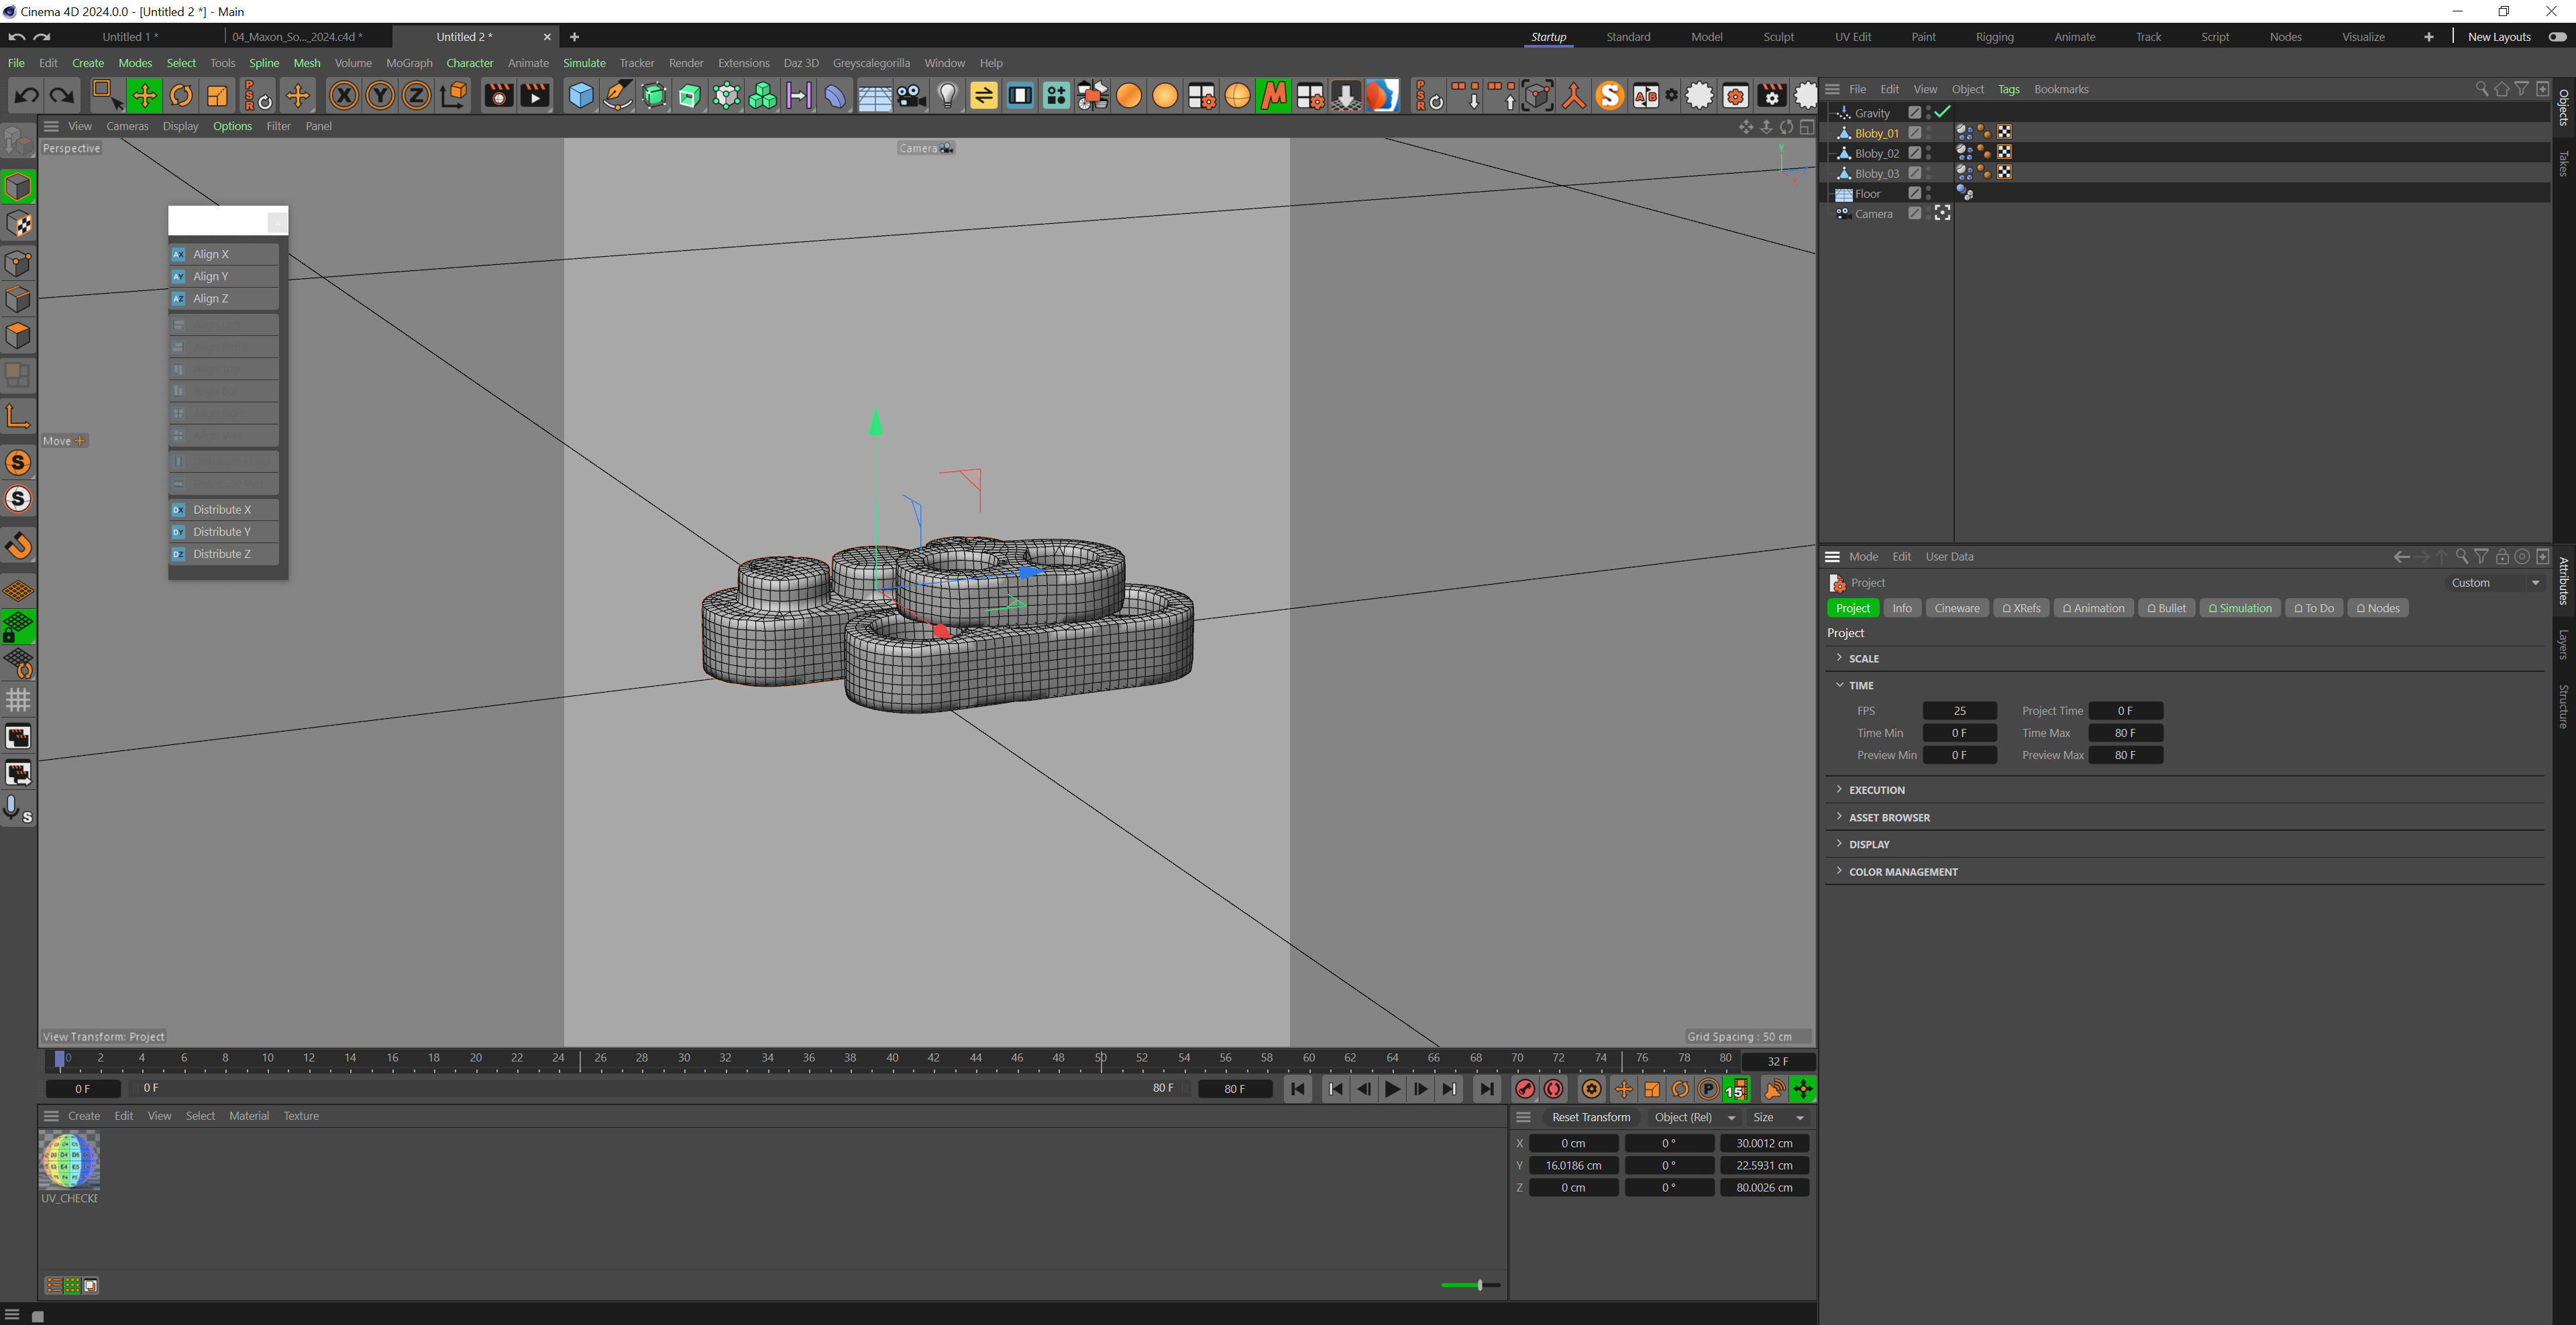The width and height of the screenshot is (2576, 1325).
Task: Toggle the X axis lock
Action: click(343, 96)
